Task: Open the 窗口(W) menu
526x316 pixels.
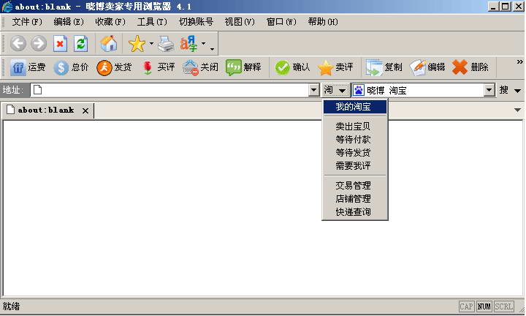Action: pyautogui.click(x=281, y=22)
